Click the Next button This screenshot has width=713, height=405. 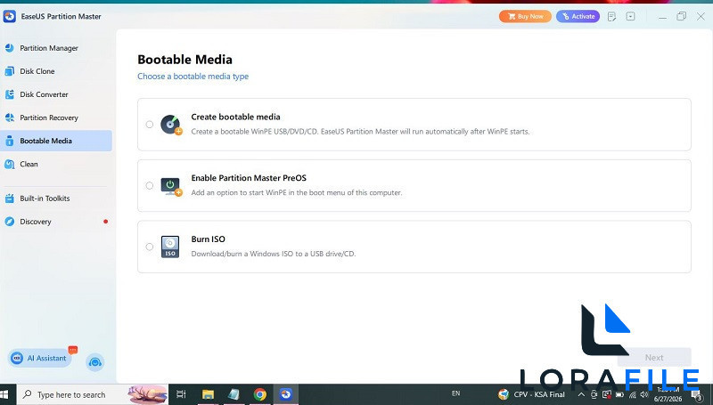[654, 358]
